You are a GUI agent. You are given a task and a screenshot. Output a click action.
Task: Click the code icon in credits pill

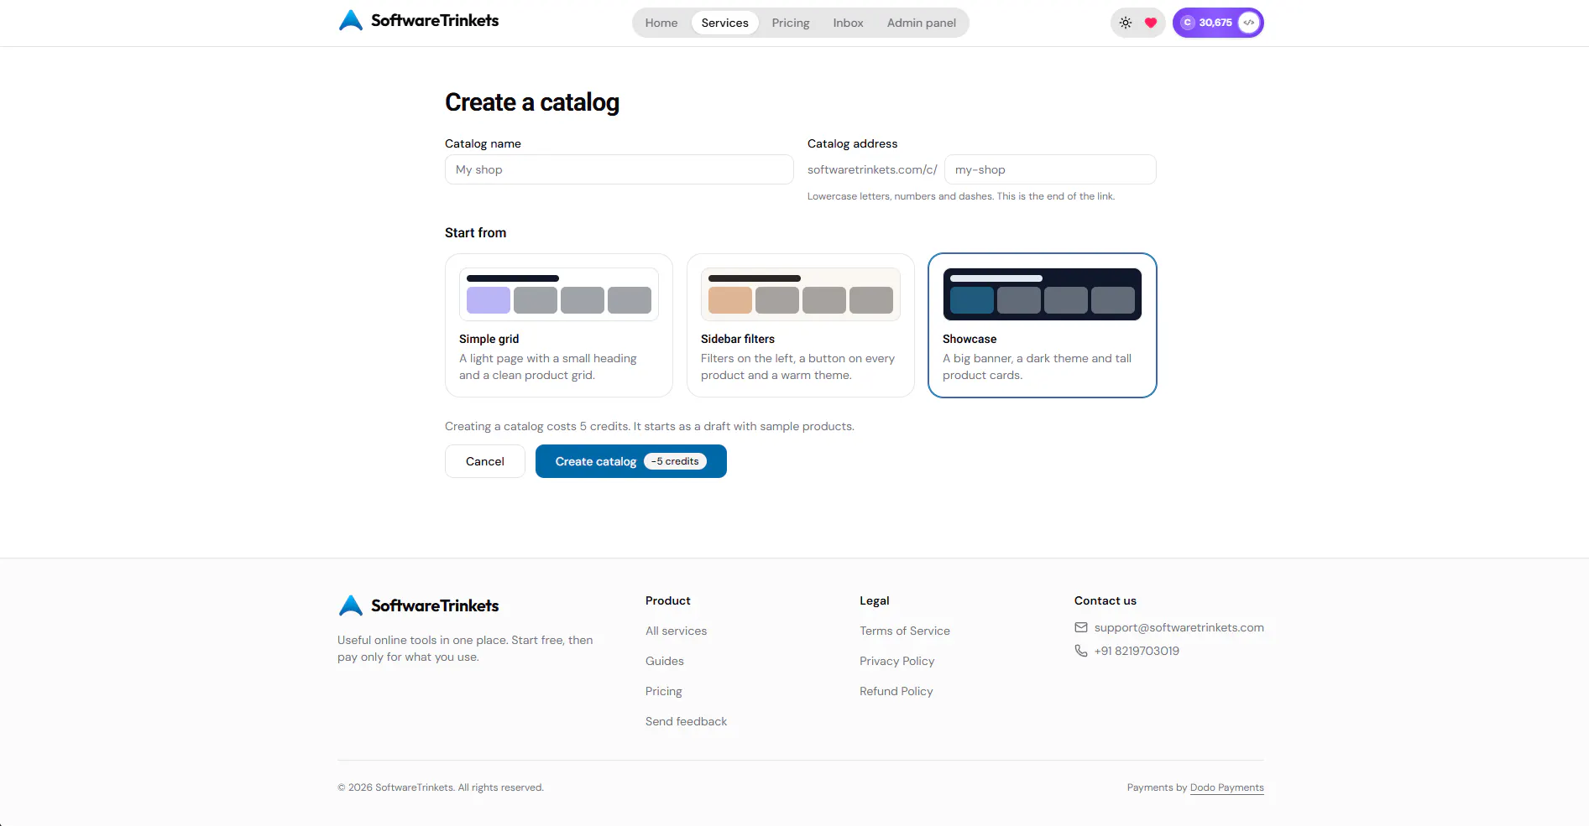coord(1249,23)
